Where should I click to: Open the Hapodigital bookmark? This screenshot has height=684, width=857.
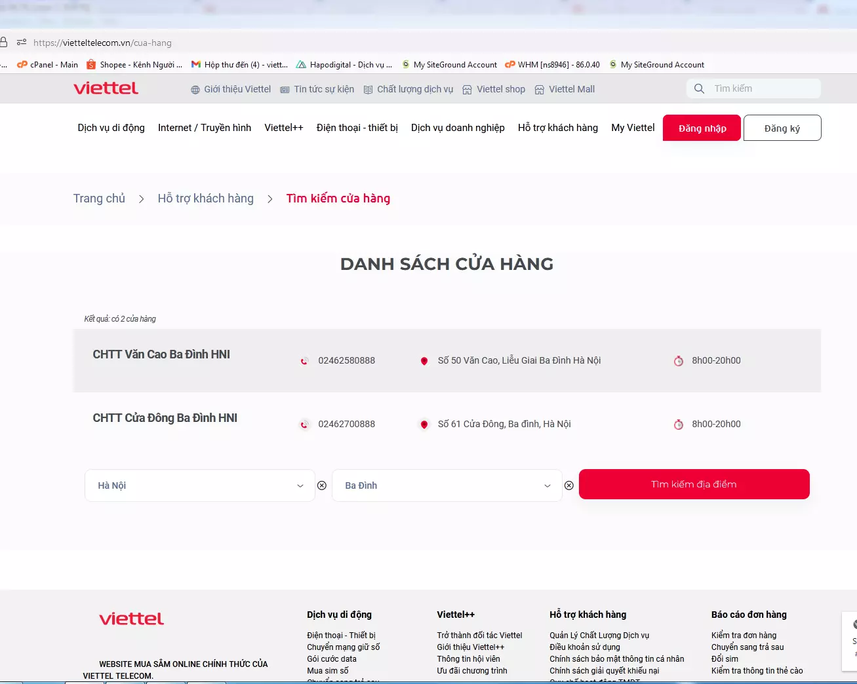pyautogui.click(x=344, y=65)
